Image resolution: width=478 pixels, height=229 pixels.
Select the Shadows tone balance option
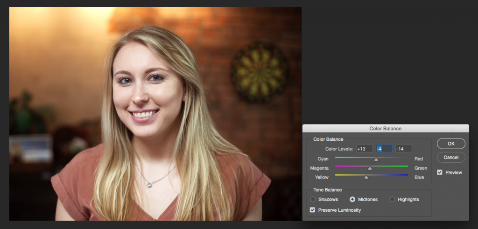click(313, 199)
